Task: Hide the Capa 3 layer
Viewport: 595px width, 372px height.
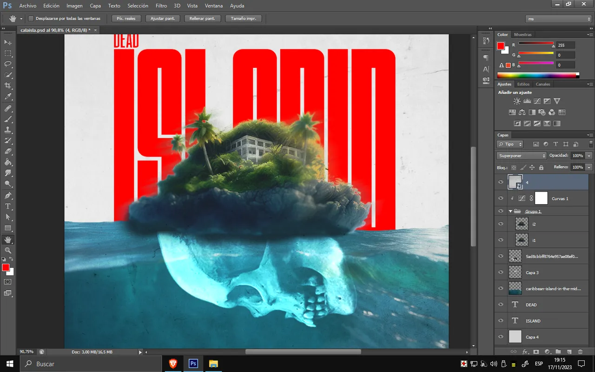Action: click(x=501, y=272)
